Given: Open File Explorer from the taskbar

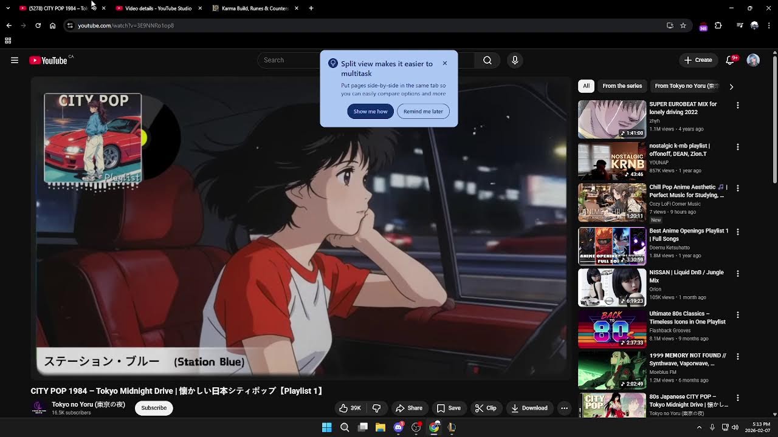Looking at the screenshot, I should 380,427.
